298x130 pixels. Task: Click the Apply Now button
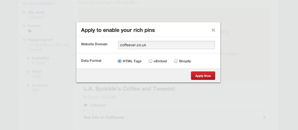203,76
